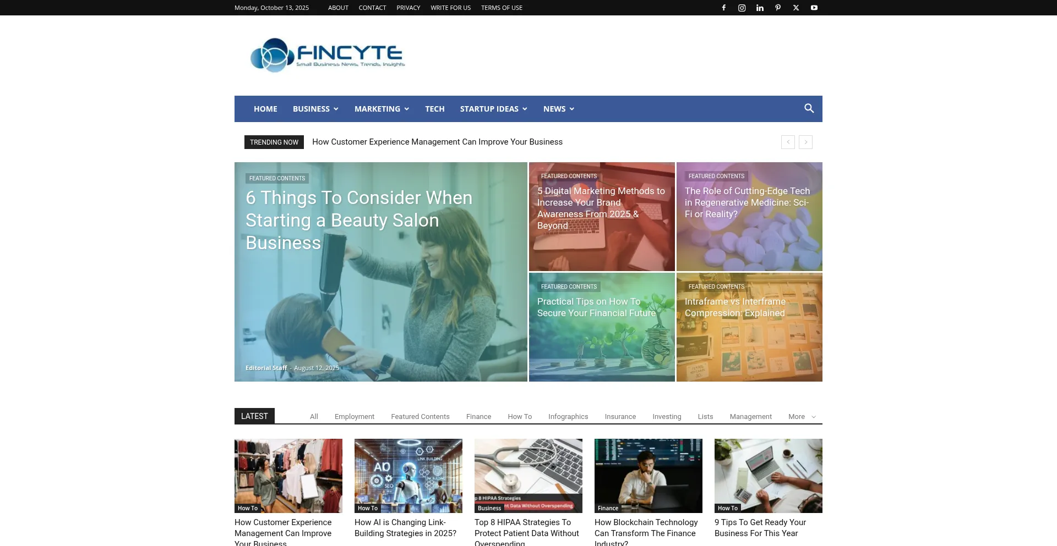Open the LinkedIn social icon
Viewport: 1057px width, 546px height.
(x=760, y=8)
